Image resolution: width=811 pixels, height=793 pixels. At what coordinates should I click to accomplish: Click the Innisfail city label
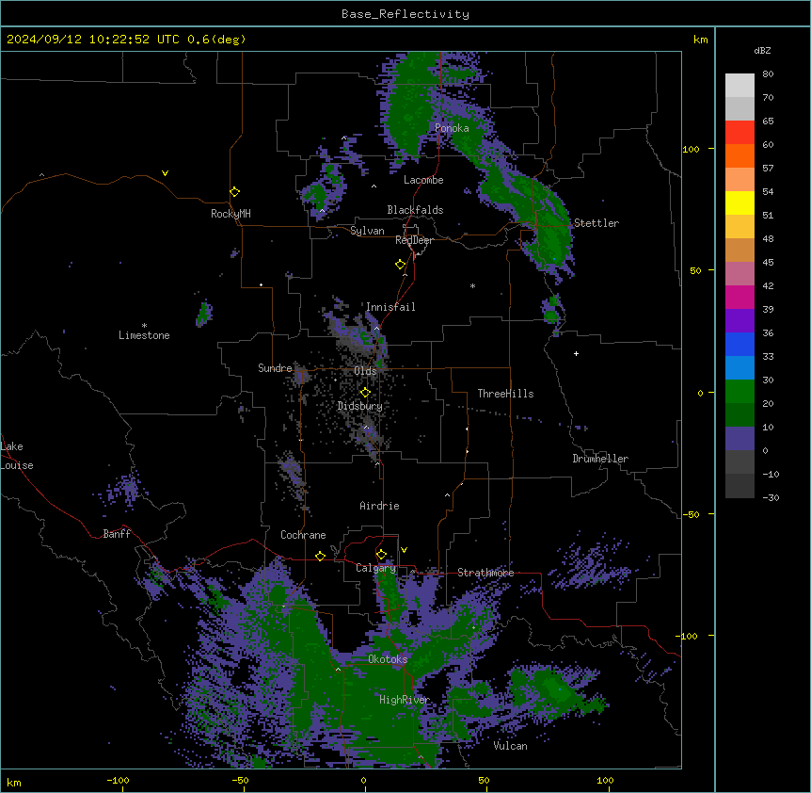tap(390, 307)
